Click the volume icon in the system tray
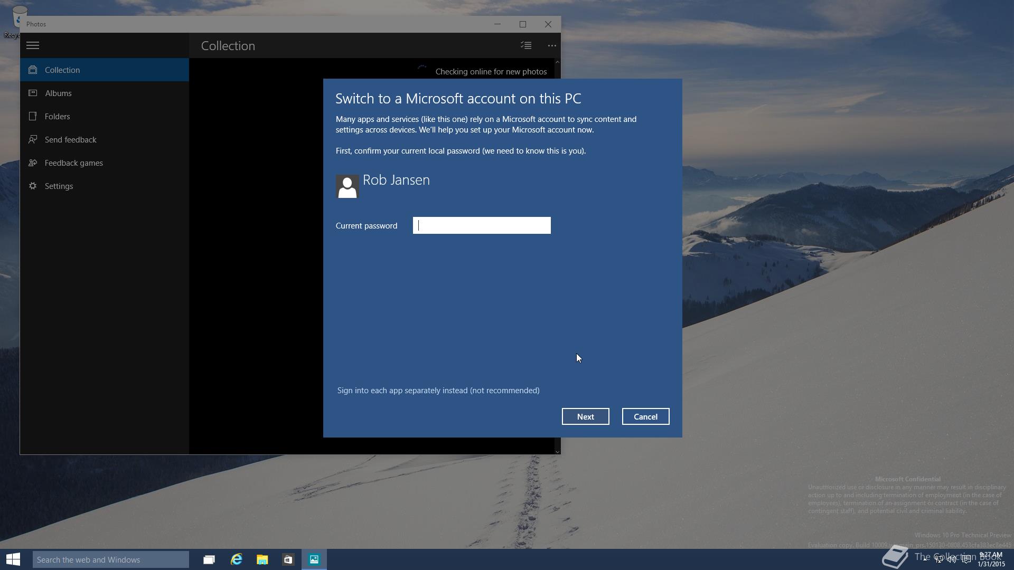 pos(952,559)
